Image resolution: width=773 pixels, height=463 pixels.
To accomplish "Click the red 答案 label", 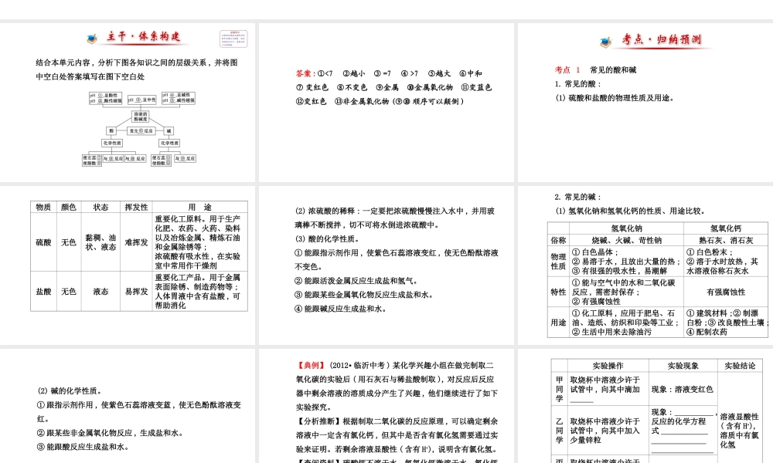I will [x=305, y=74].
